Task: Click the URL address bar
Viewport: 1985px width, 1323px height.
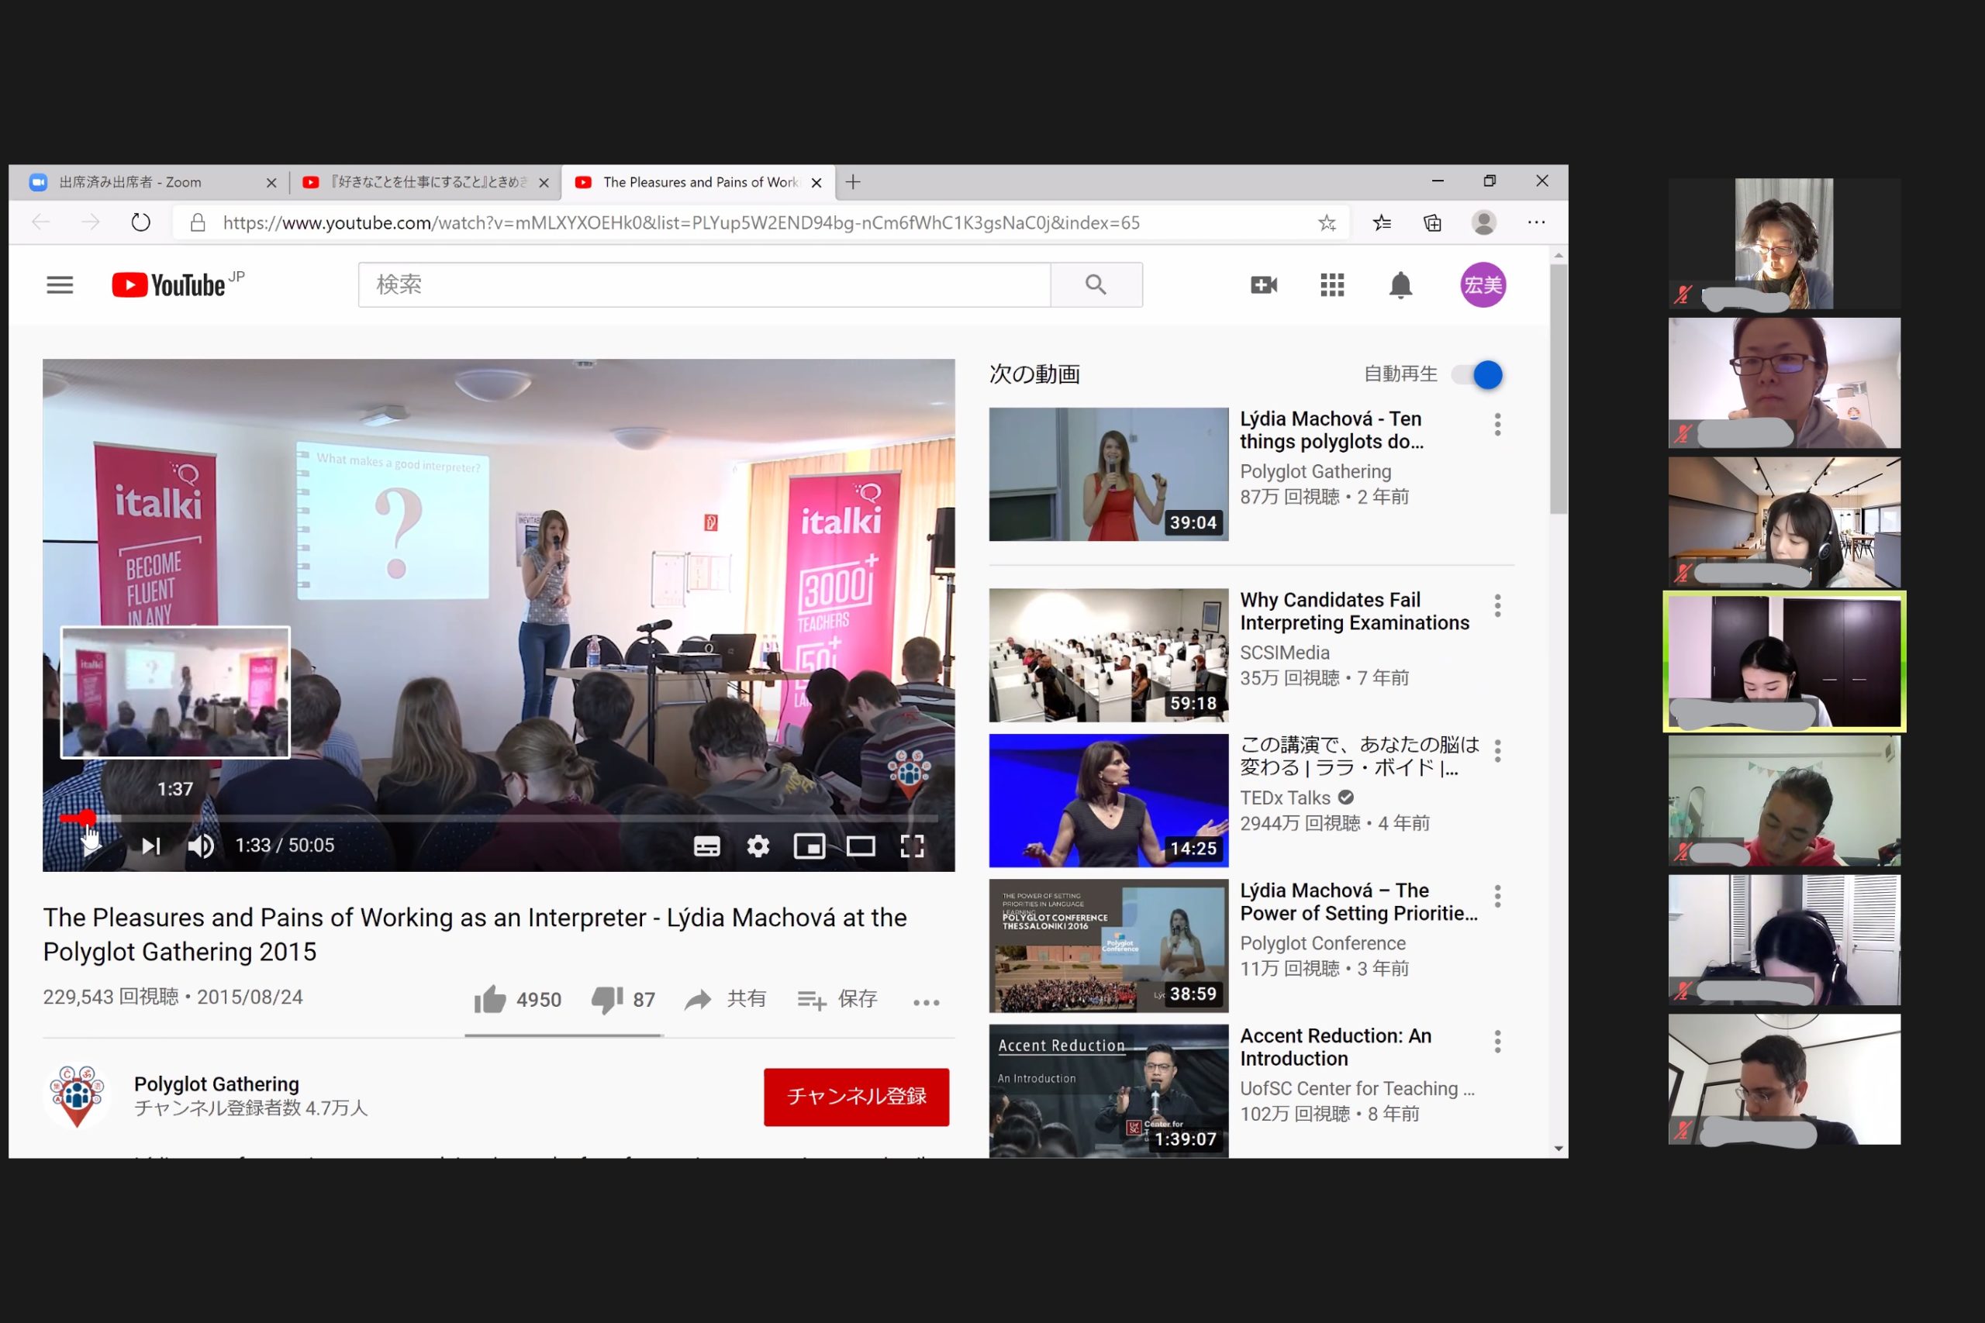Action: [x=680, y=222]
